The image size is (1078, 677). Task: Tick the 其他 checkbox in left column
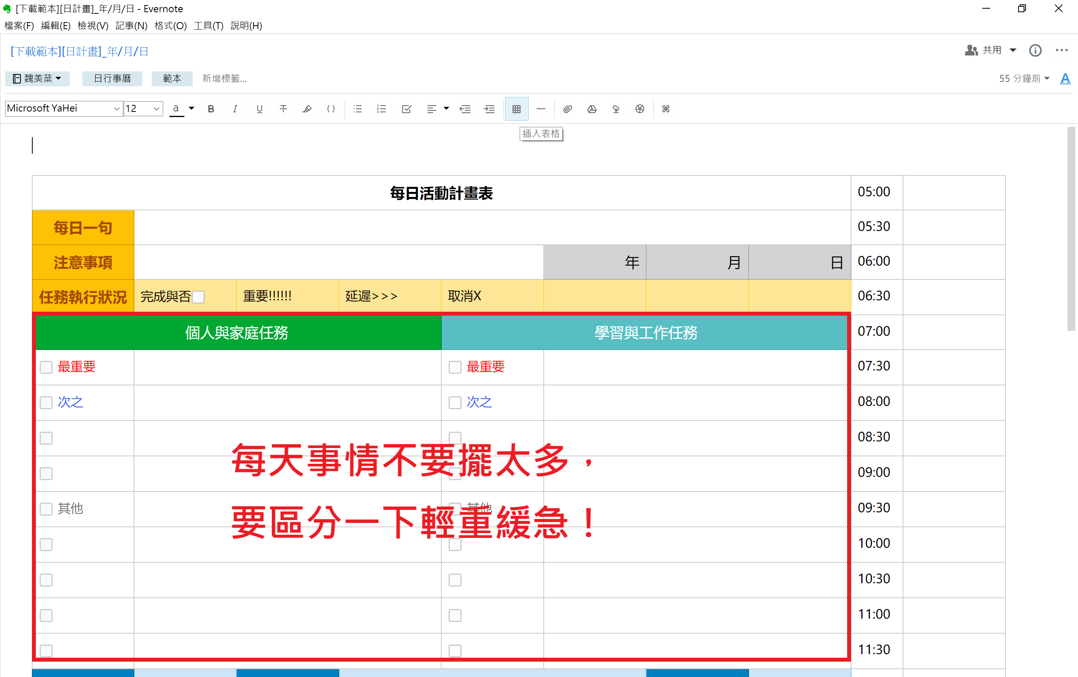46,509
